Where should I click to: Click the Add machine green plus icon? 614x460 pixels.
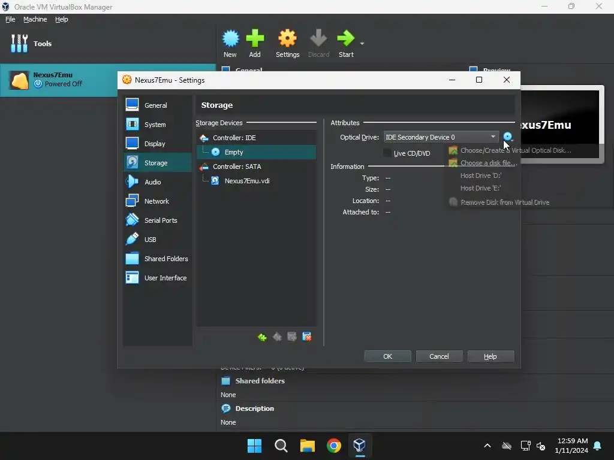(255, 38)
